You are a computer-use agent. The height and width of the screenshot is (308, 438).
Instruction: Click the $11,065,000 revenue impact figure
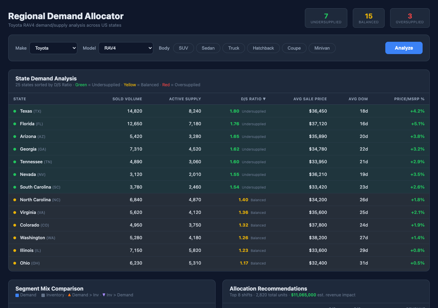coord(304,295)
